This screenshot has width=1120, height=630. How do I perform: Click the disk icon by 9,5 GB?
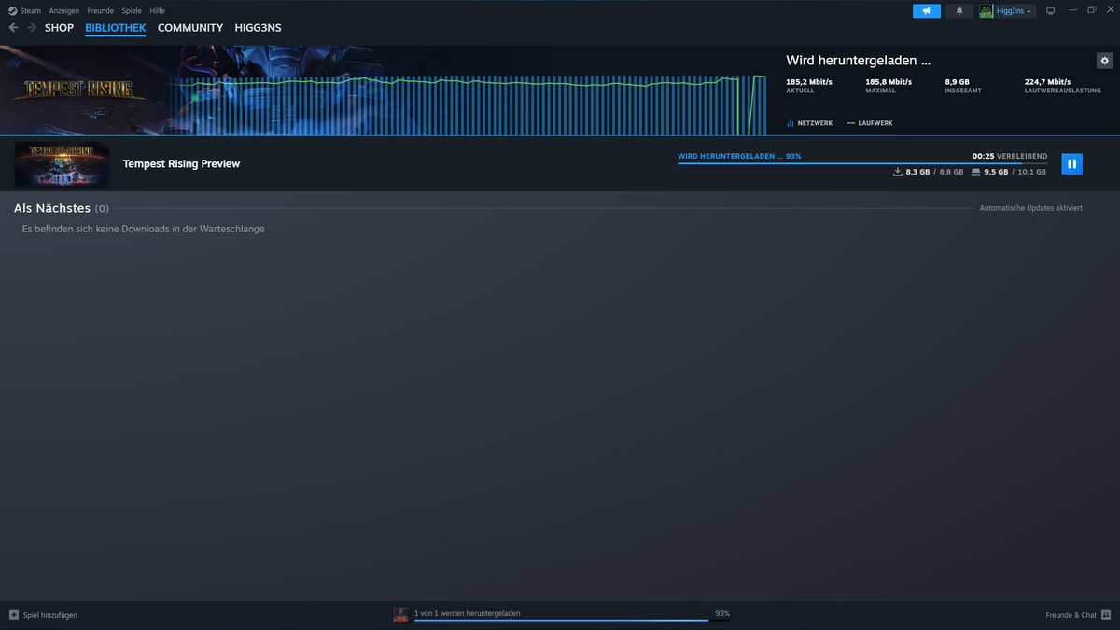click(x=975, y=172)
